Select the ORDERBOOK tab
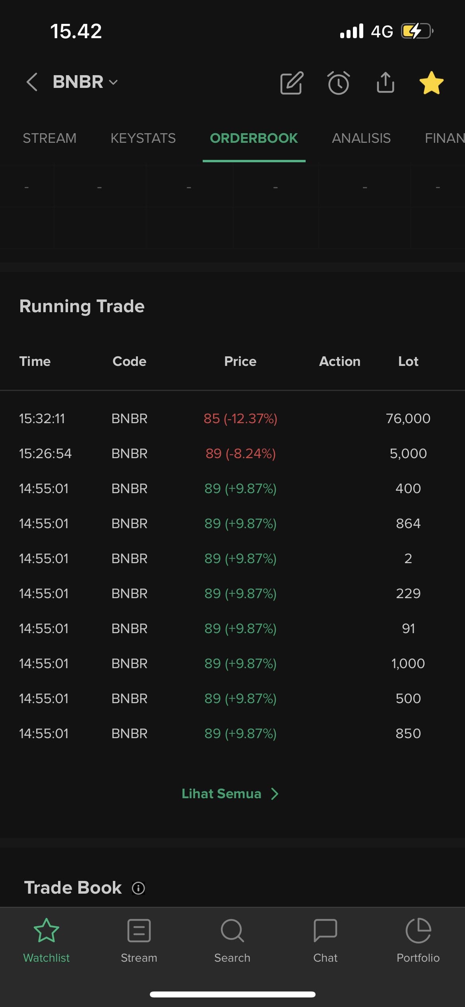Screen dimensions: 465x1007 [x=254, y=138]
